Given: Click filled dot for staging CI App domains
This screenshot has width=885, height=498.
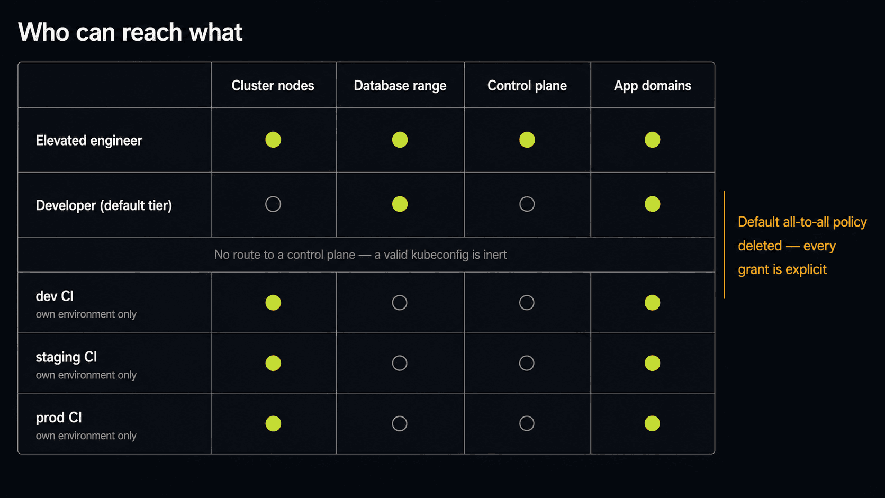Looking at the screenshot, I should [653, 363].
